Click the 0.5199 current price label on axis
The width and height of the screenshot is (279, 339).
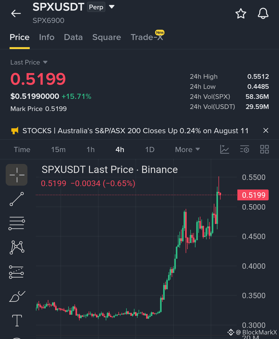(x=253, y=195)
